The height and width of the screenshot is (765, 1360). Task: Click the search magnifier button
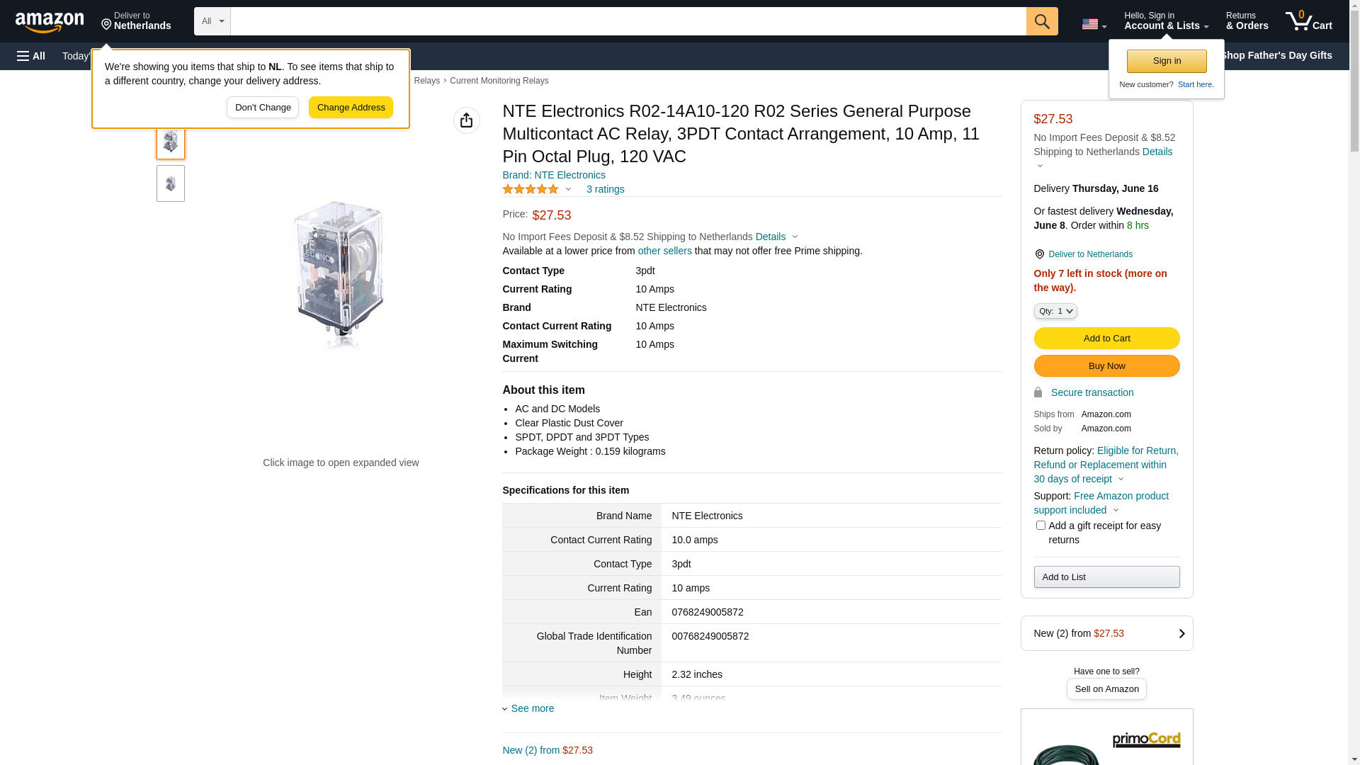pyautogui.click(x=1041, y=21)
